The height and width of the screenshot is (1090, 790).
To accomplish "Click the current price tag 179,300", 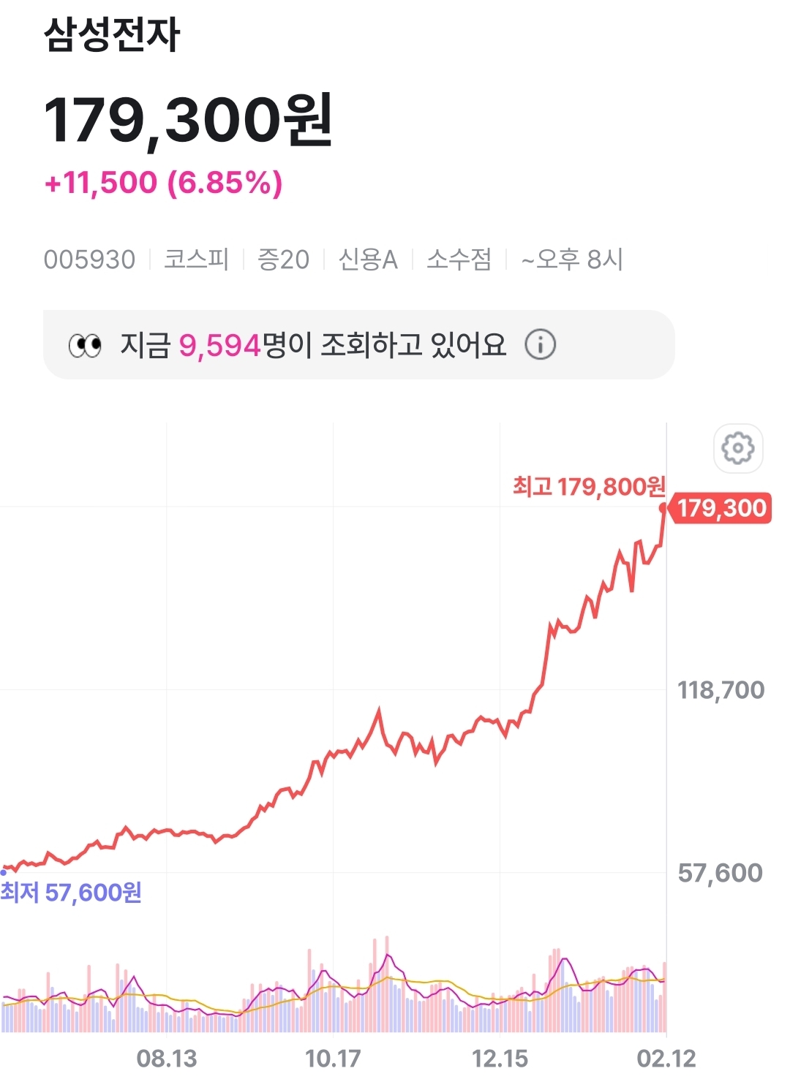I will pos(721,508).
